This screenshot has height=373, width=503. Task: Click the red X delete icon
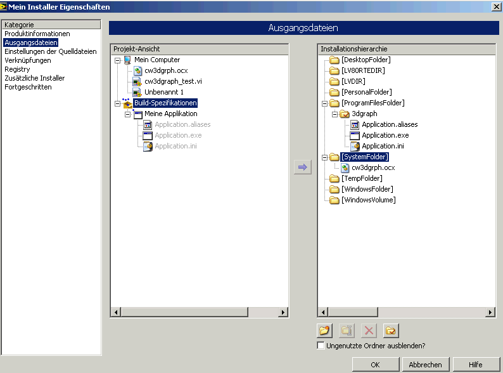point(369,330)
